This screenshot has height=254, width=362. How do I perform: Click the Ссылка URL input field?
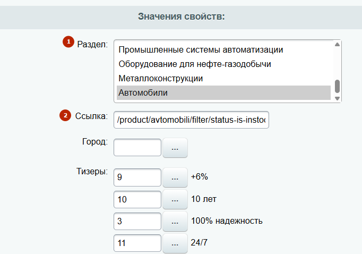point(192,120)
